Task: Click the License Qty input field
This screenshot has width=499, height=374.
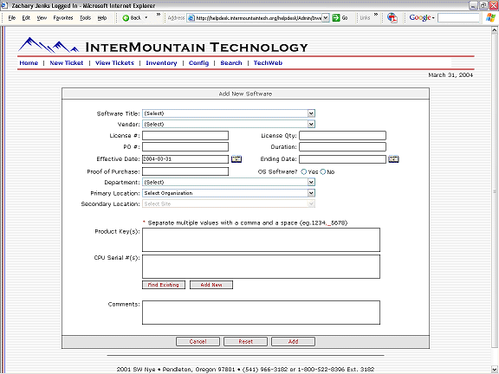Action: (x=342, y=135)
